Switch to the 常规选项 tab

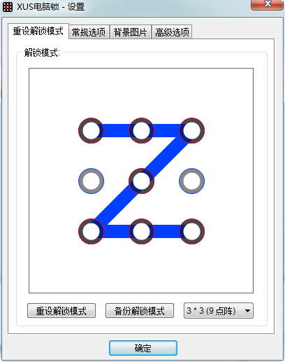pos(89,32)
